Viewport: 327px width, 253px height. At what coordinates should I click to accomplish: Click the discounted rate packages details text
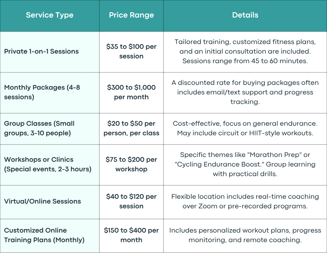point(245,92)
